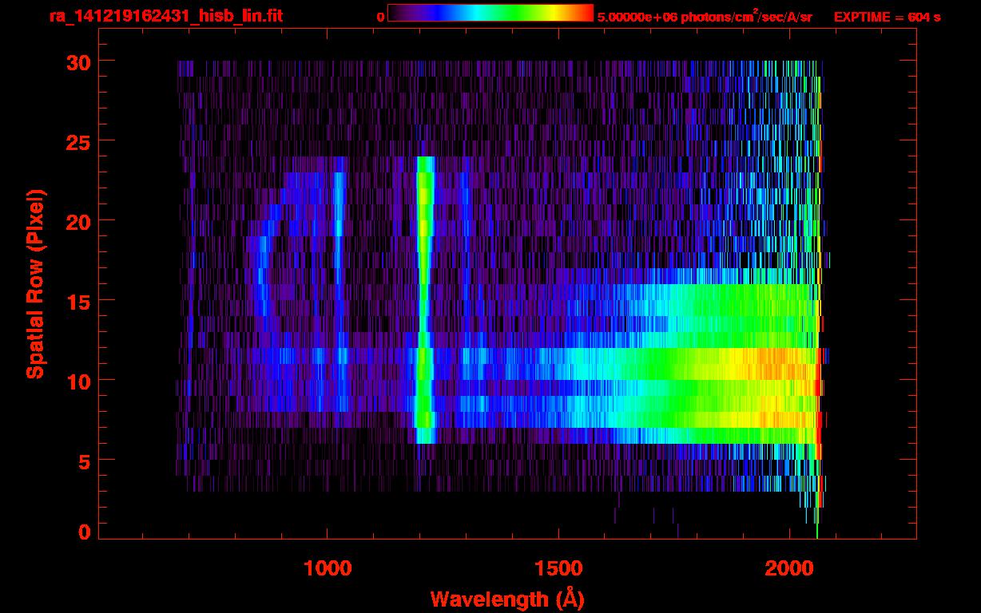Click the color scale bar
Image resolution: width=981 pixels, height=613 pixels.
[490, 13]
